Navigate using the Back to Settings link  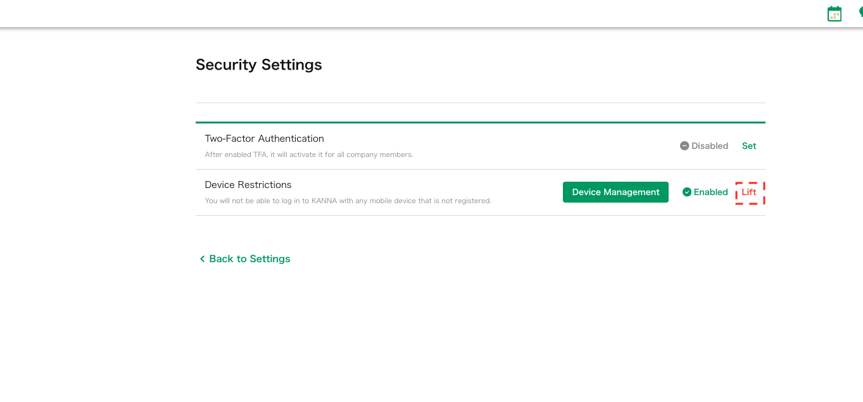pos(249,258)
